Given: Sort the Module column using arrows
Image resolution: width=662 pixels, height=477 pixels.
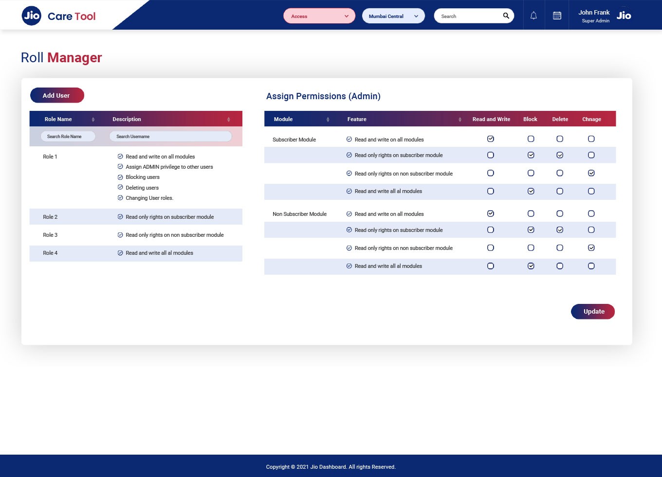Looking at the screenshot, I should click(328, 120).
